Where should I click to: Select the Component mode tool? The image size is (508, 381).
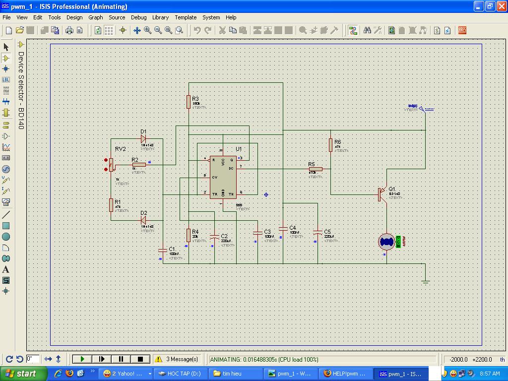[x=6, y=58]
